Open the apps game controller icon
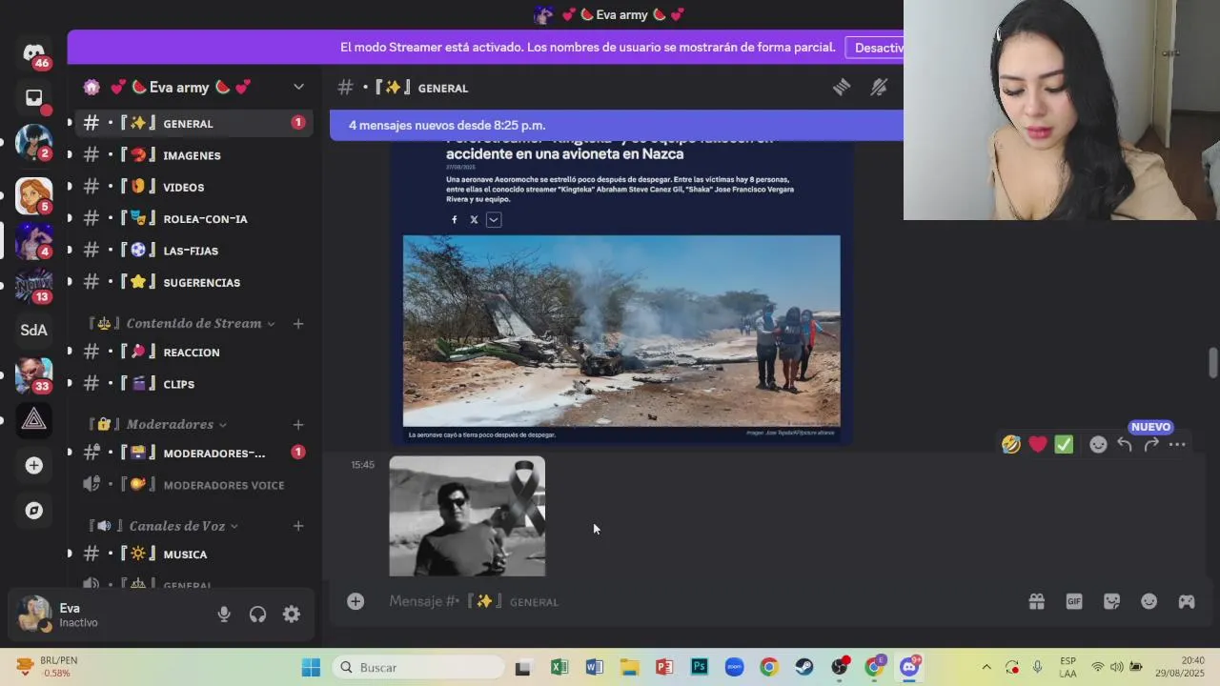Viewport: 1220px width, 686px height. tap(1187, 601)
